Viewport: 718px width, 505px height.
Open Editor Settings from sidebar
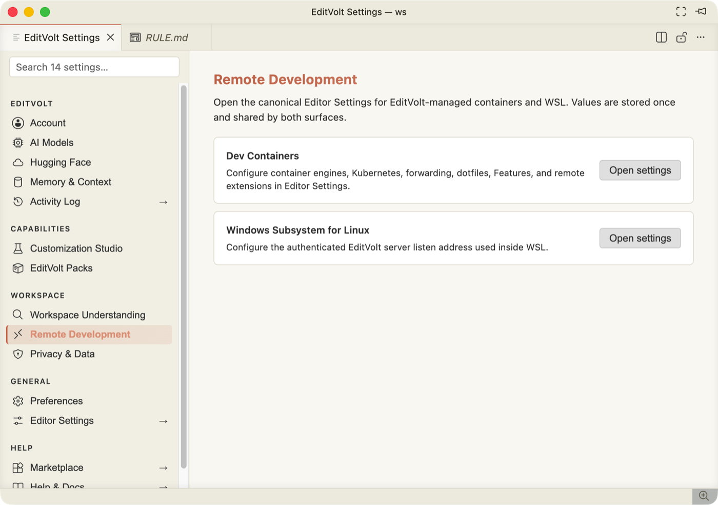(x=89, y=421)
